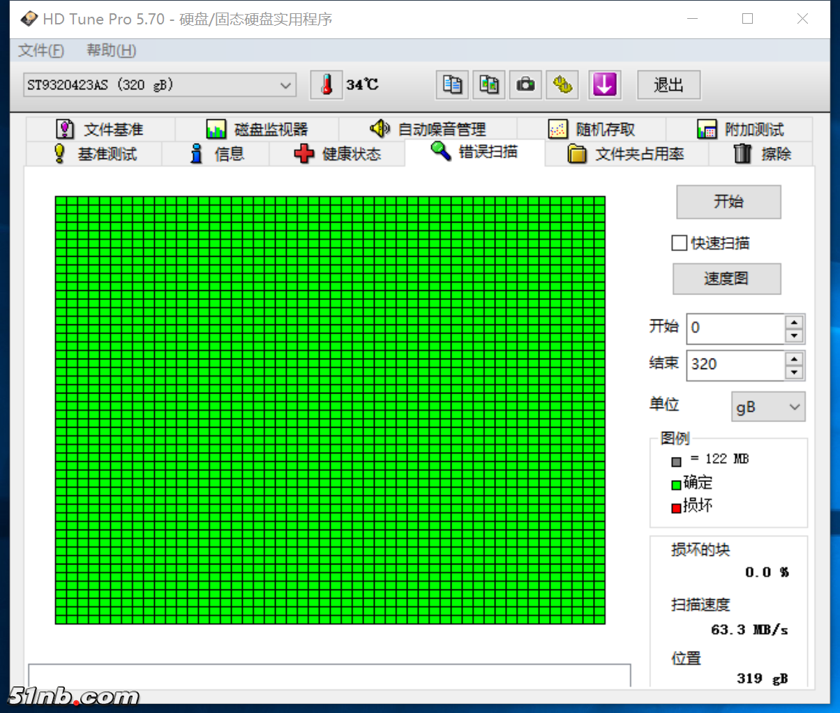
Task: Click the copy screenshot to clipboard icon
Action: pyautogui.click(x=488, y=84)
